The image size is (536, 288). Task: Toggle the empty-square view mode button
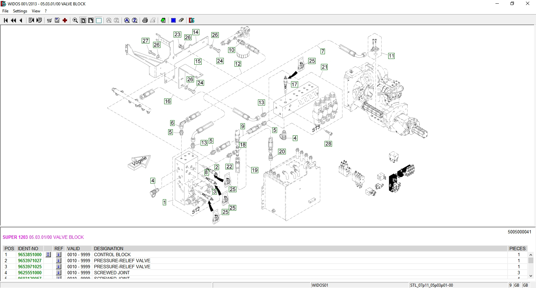click(99, 20)
